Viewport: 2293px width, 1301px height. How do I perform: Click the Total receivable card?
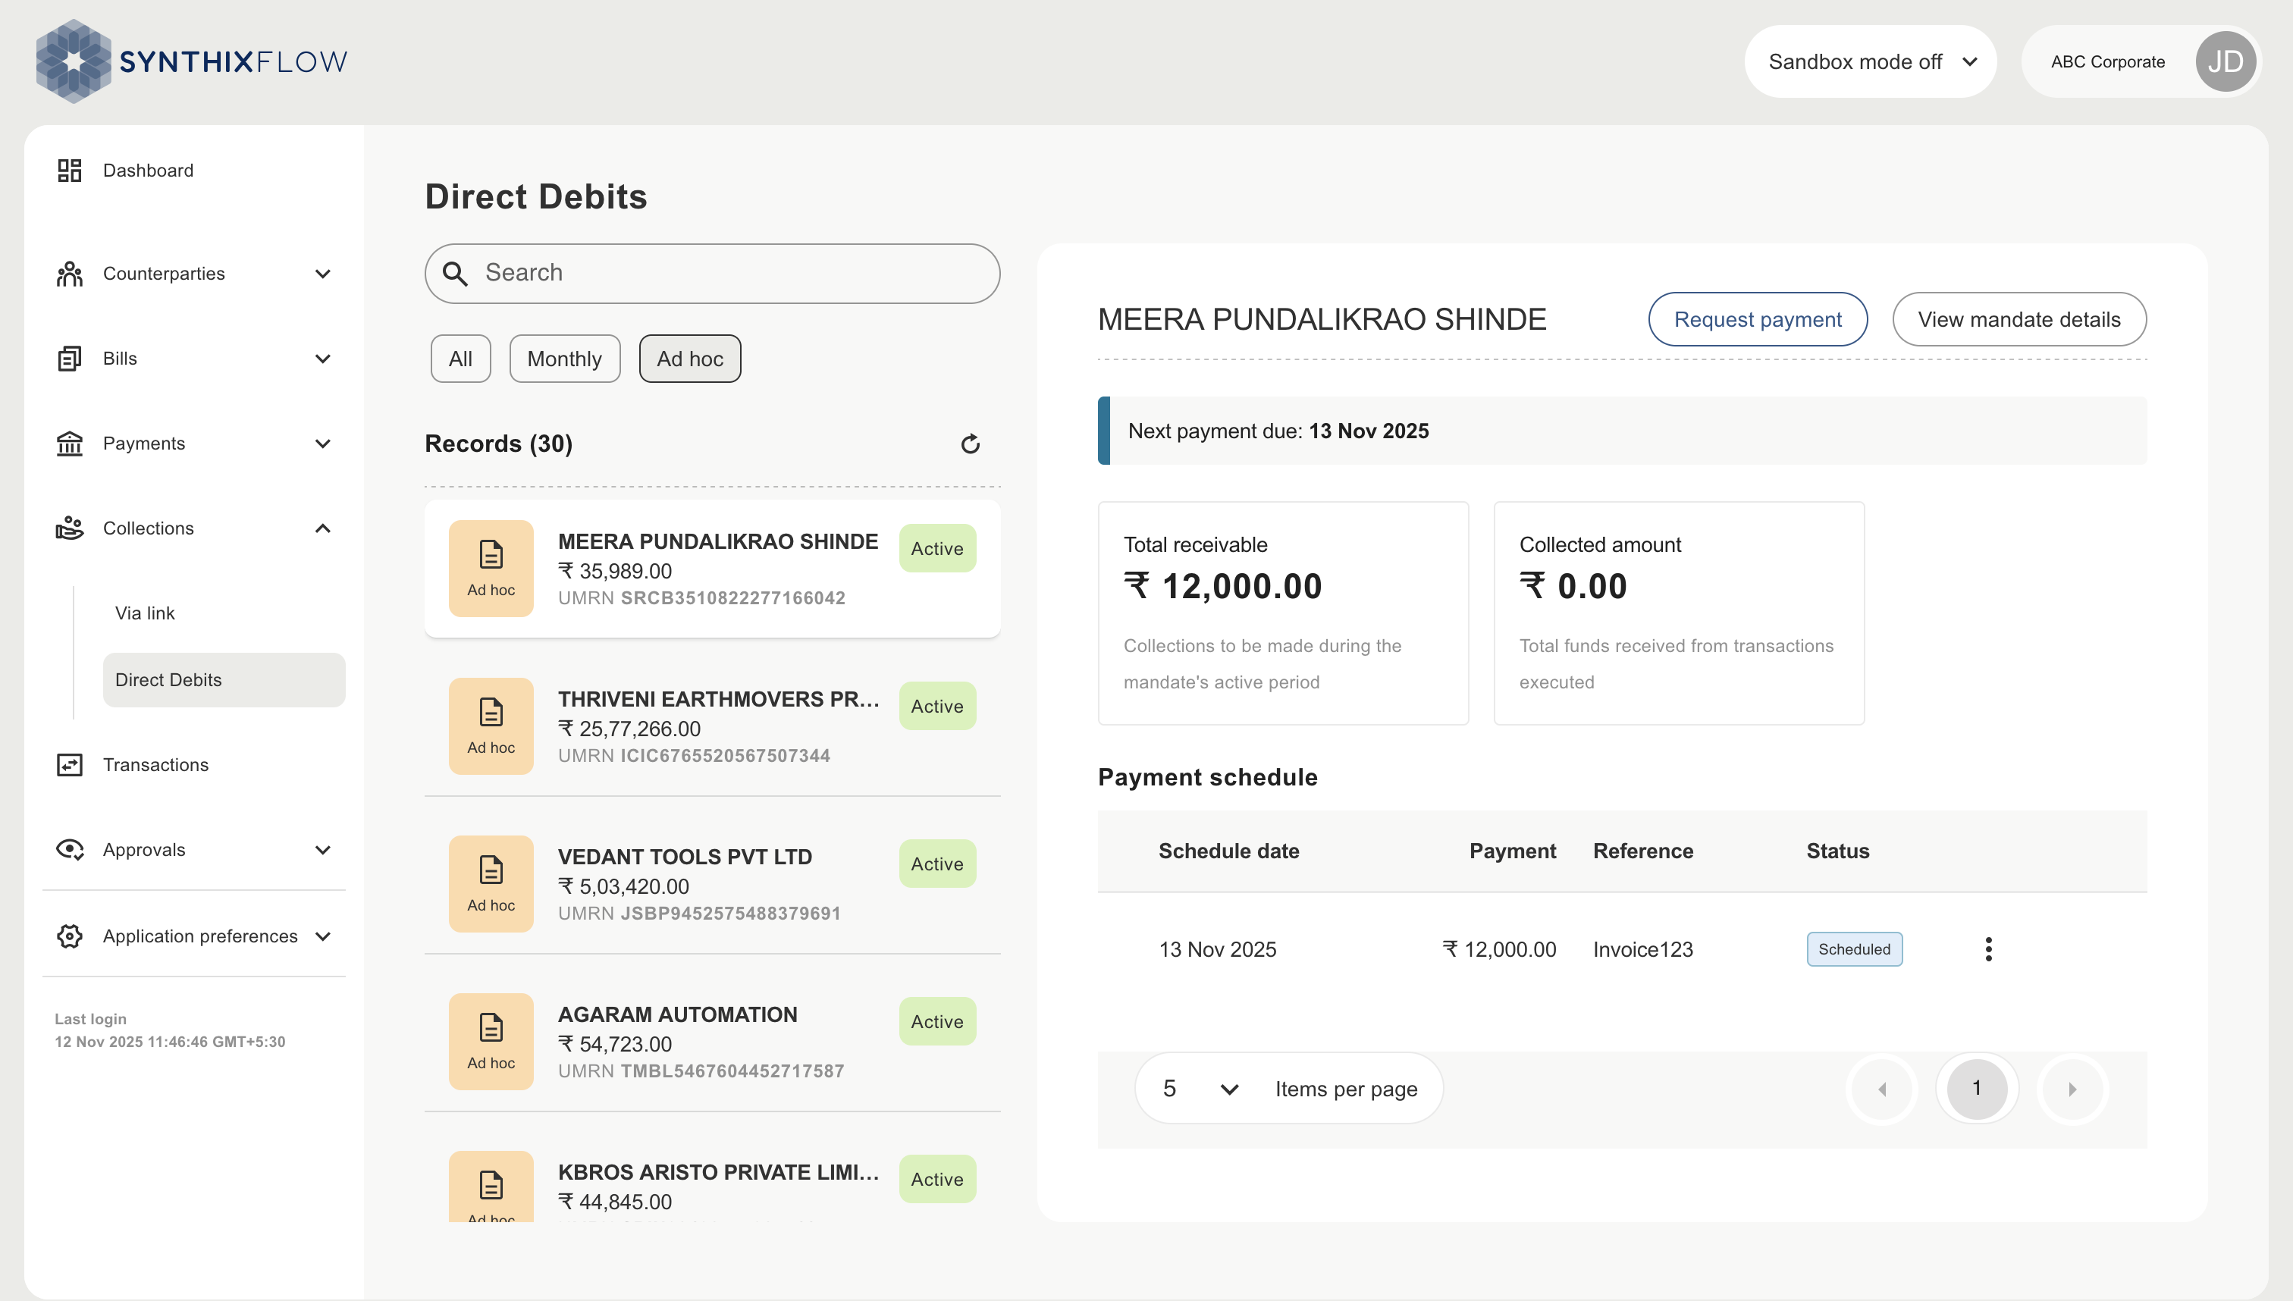click(1282, 613)
